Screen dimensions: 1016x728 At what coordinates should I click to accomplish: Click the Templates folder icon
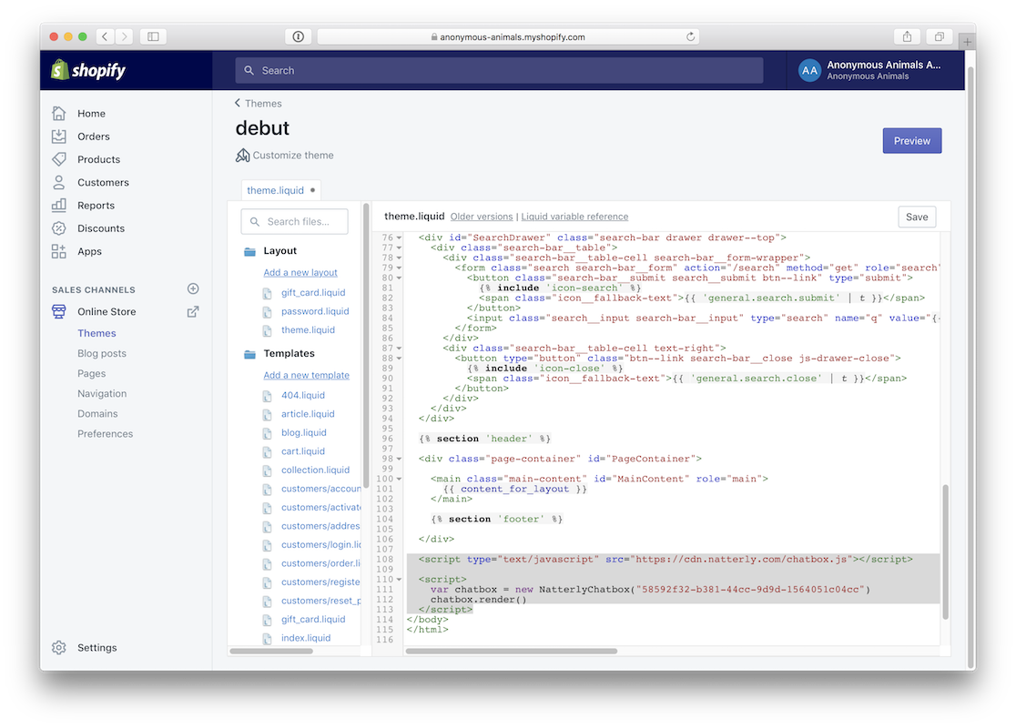(x=249, y=354)
